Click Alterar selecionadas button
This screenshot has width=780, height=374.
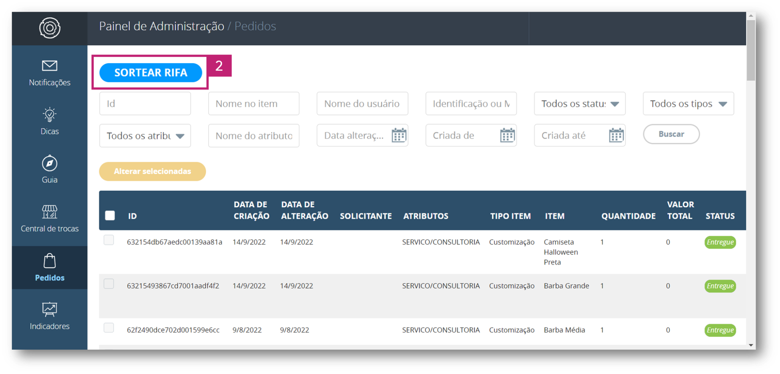click(x=152, y=171)
